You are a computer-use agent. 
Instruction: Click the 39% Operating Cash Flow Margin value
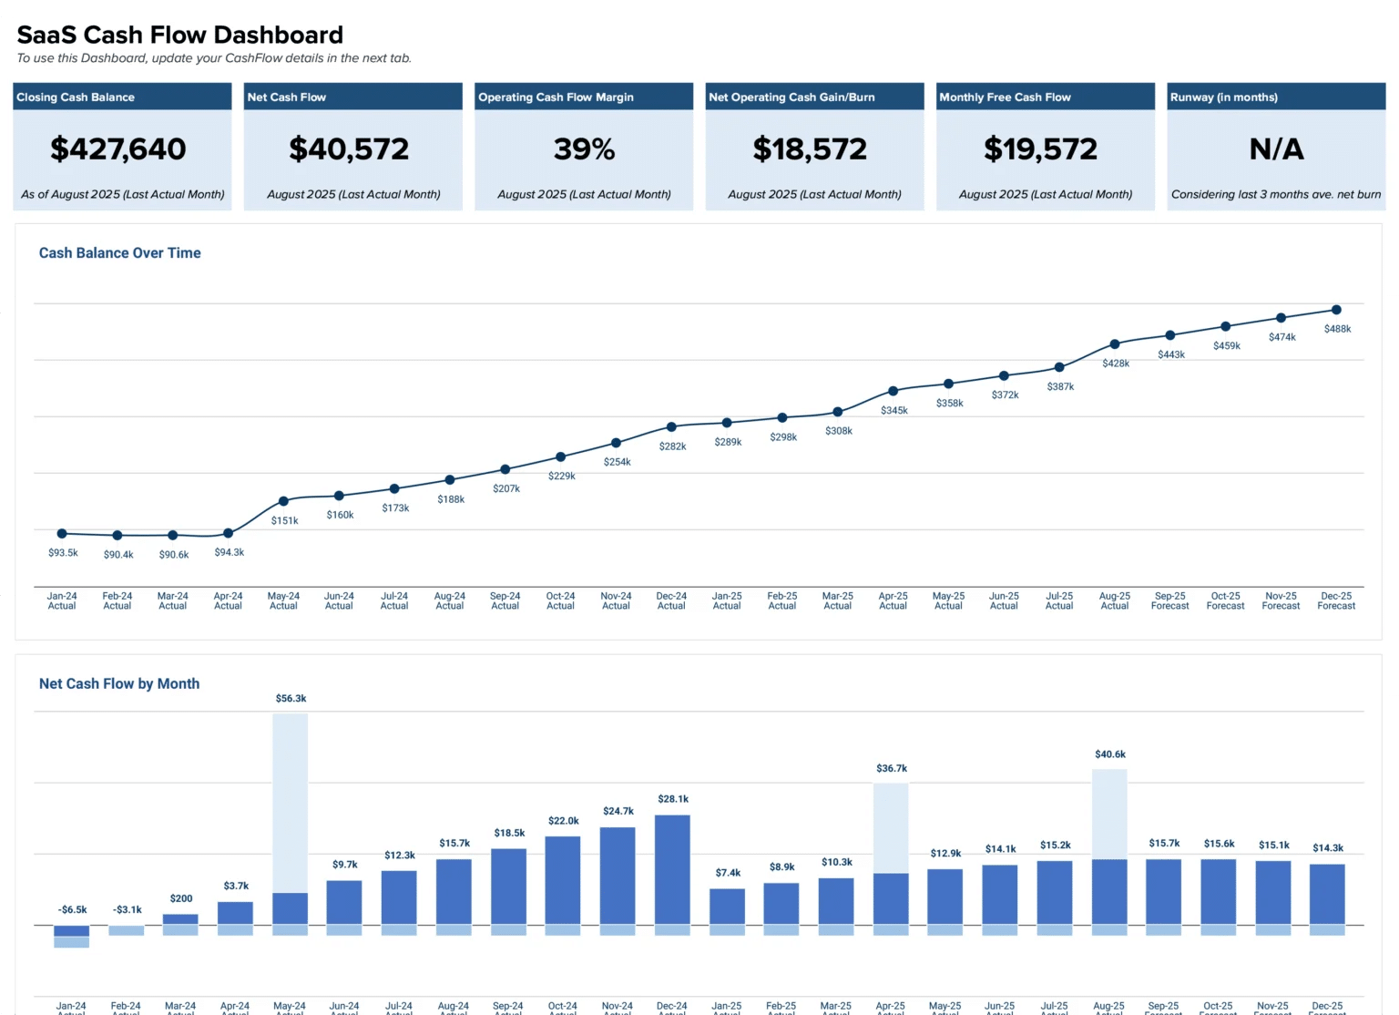pyautogui.click(x=584, y=149)
